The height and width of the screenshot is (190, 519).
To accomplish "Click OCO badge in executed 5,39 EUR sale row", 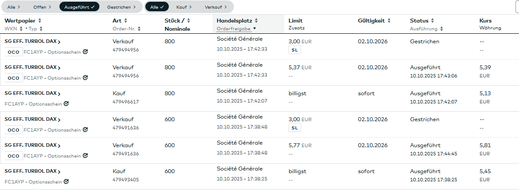I will (x=13, y=78).
